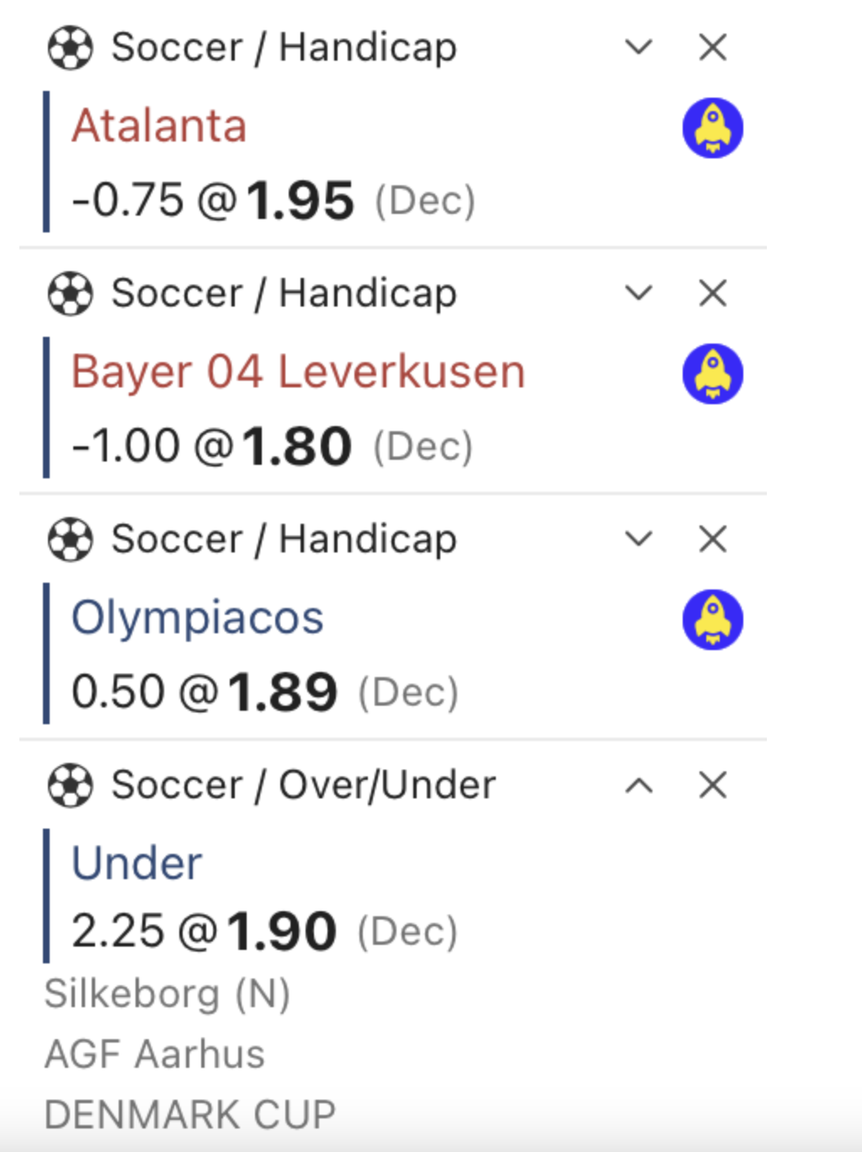Image resolution: width=862 pixels, height=1152 pixels.
Task: Click the rocket boost icon for Olympiacos
Action: coord(712,619)
